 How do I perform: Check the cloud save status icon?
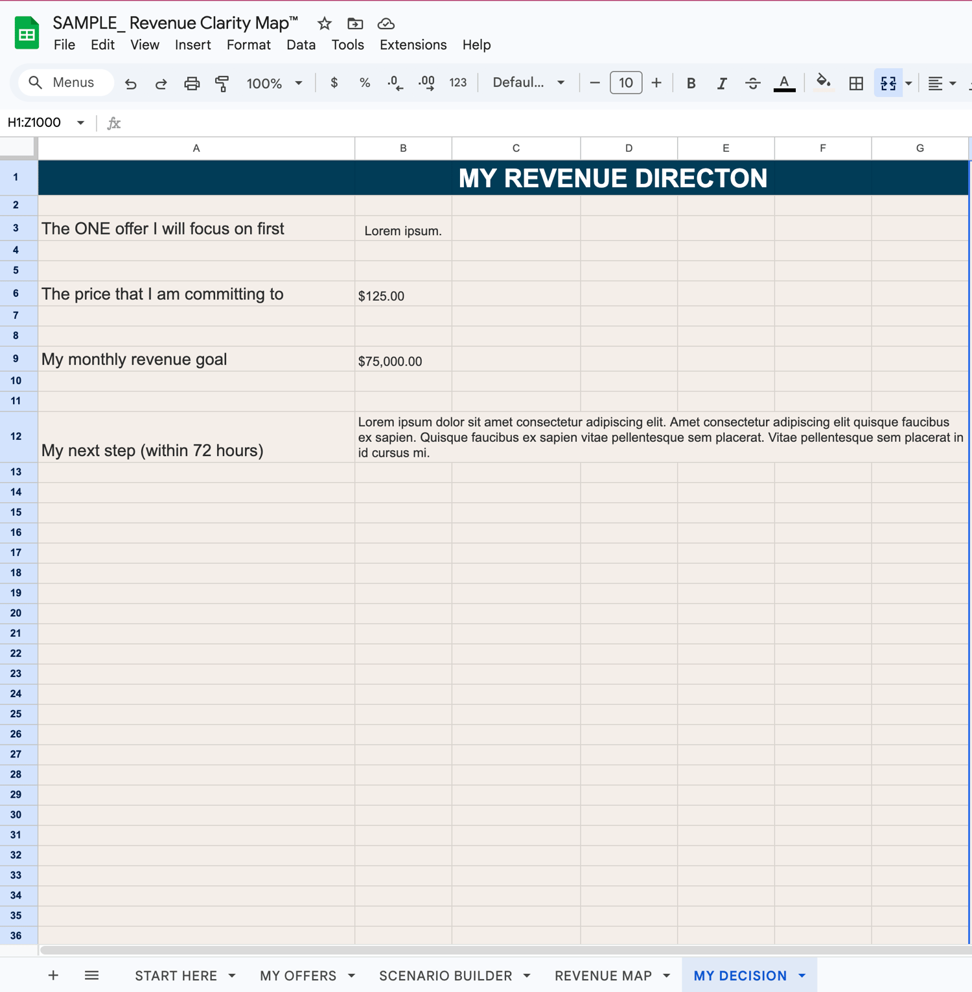(x=386, y=24)
